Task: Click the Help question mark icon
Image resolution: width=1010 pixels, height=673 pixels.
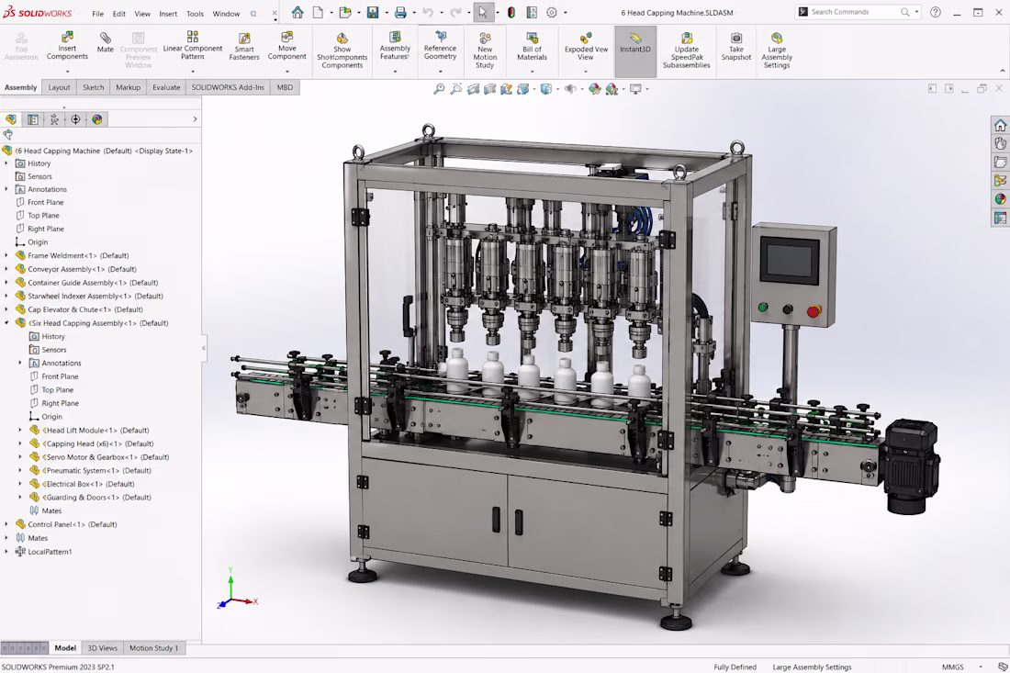Action: pyautogui.click(x=936, y=12)
